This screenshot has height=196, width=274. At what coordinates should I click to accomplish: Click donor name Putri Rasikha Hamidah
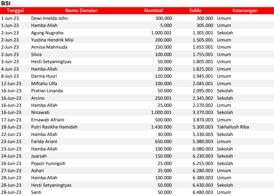click(54, 127)
